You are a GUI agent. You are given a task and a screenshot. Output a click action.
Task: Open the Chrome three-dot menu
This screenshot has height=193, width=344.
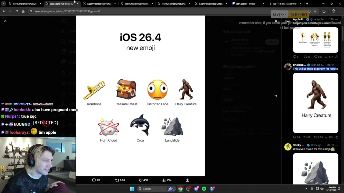[x=340, y=11]
